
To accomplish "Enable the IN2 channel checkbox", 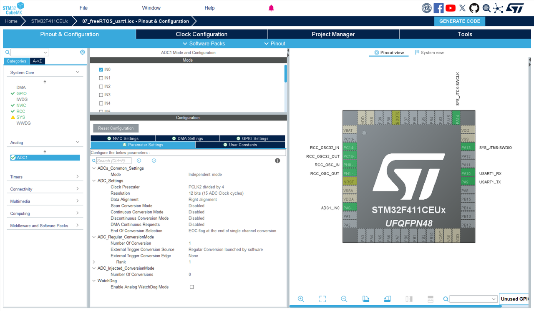I will point(101,86).
